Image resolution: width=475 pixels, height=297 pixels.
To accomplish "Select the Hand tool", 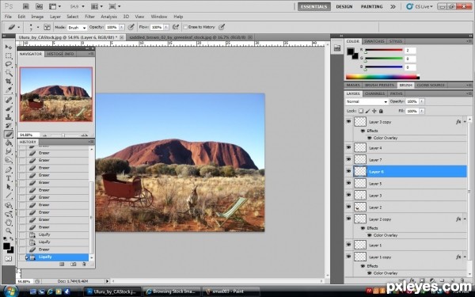I will (9, 223).
